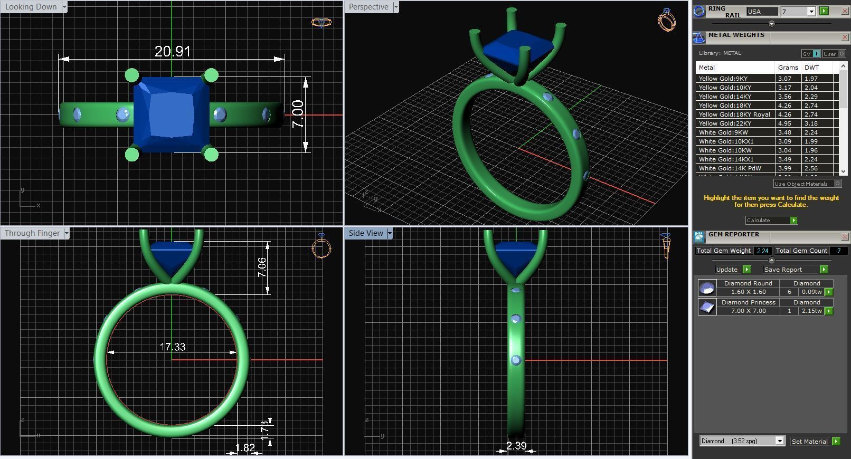This screenshot has width=851, height=459.
Task: Click the green arrow on 0.09tw gem row
Action: tap(828, 292)
